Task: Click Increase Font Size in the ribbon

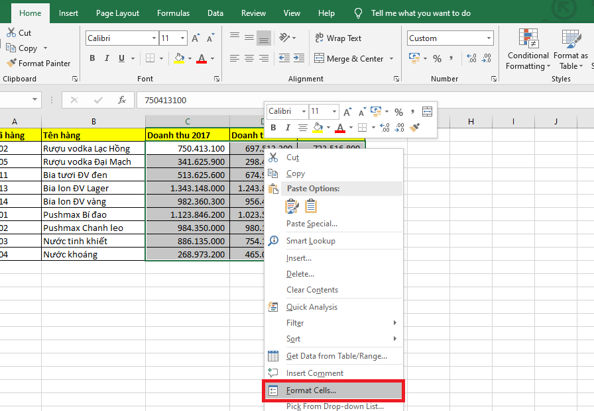Action: click(x=196, y=38)
